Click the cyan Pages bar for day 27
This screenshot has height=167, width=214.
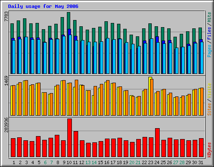point(177,61)
